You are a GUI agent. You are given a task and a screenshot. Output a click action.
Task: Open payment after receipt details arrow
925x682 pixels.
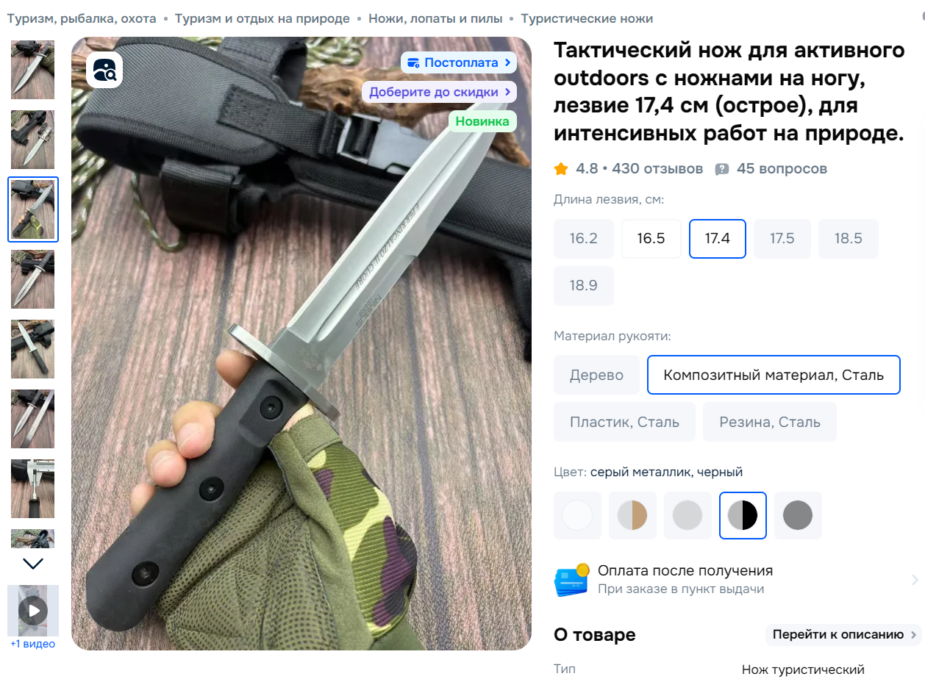[915, 580]
